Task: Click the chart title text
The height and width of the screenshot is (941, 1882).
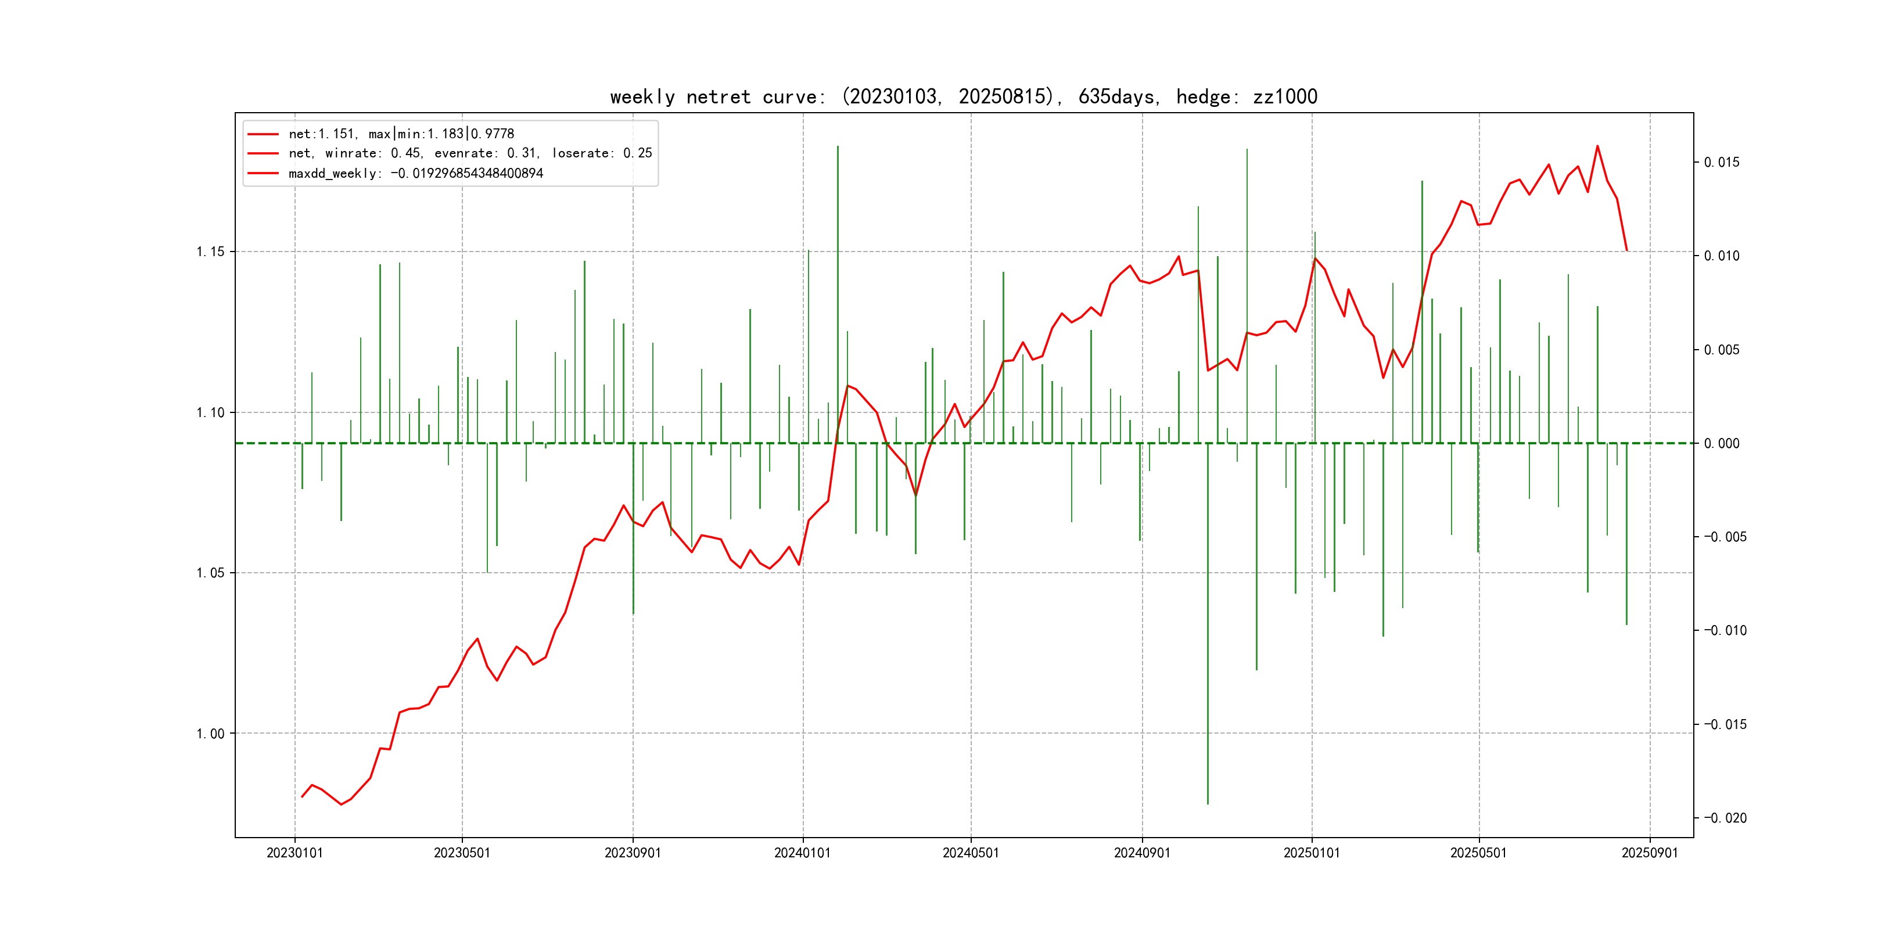Action: click(x=964, y=96)
